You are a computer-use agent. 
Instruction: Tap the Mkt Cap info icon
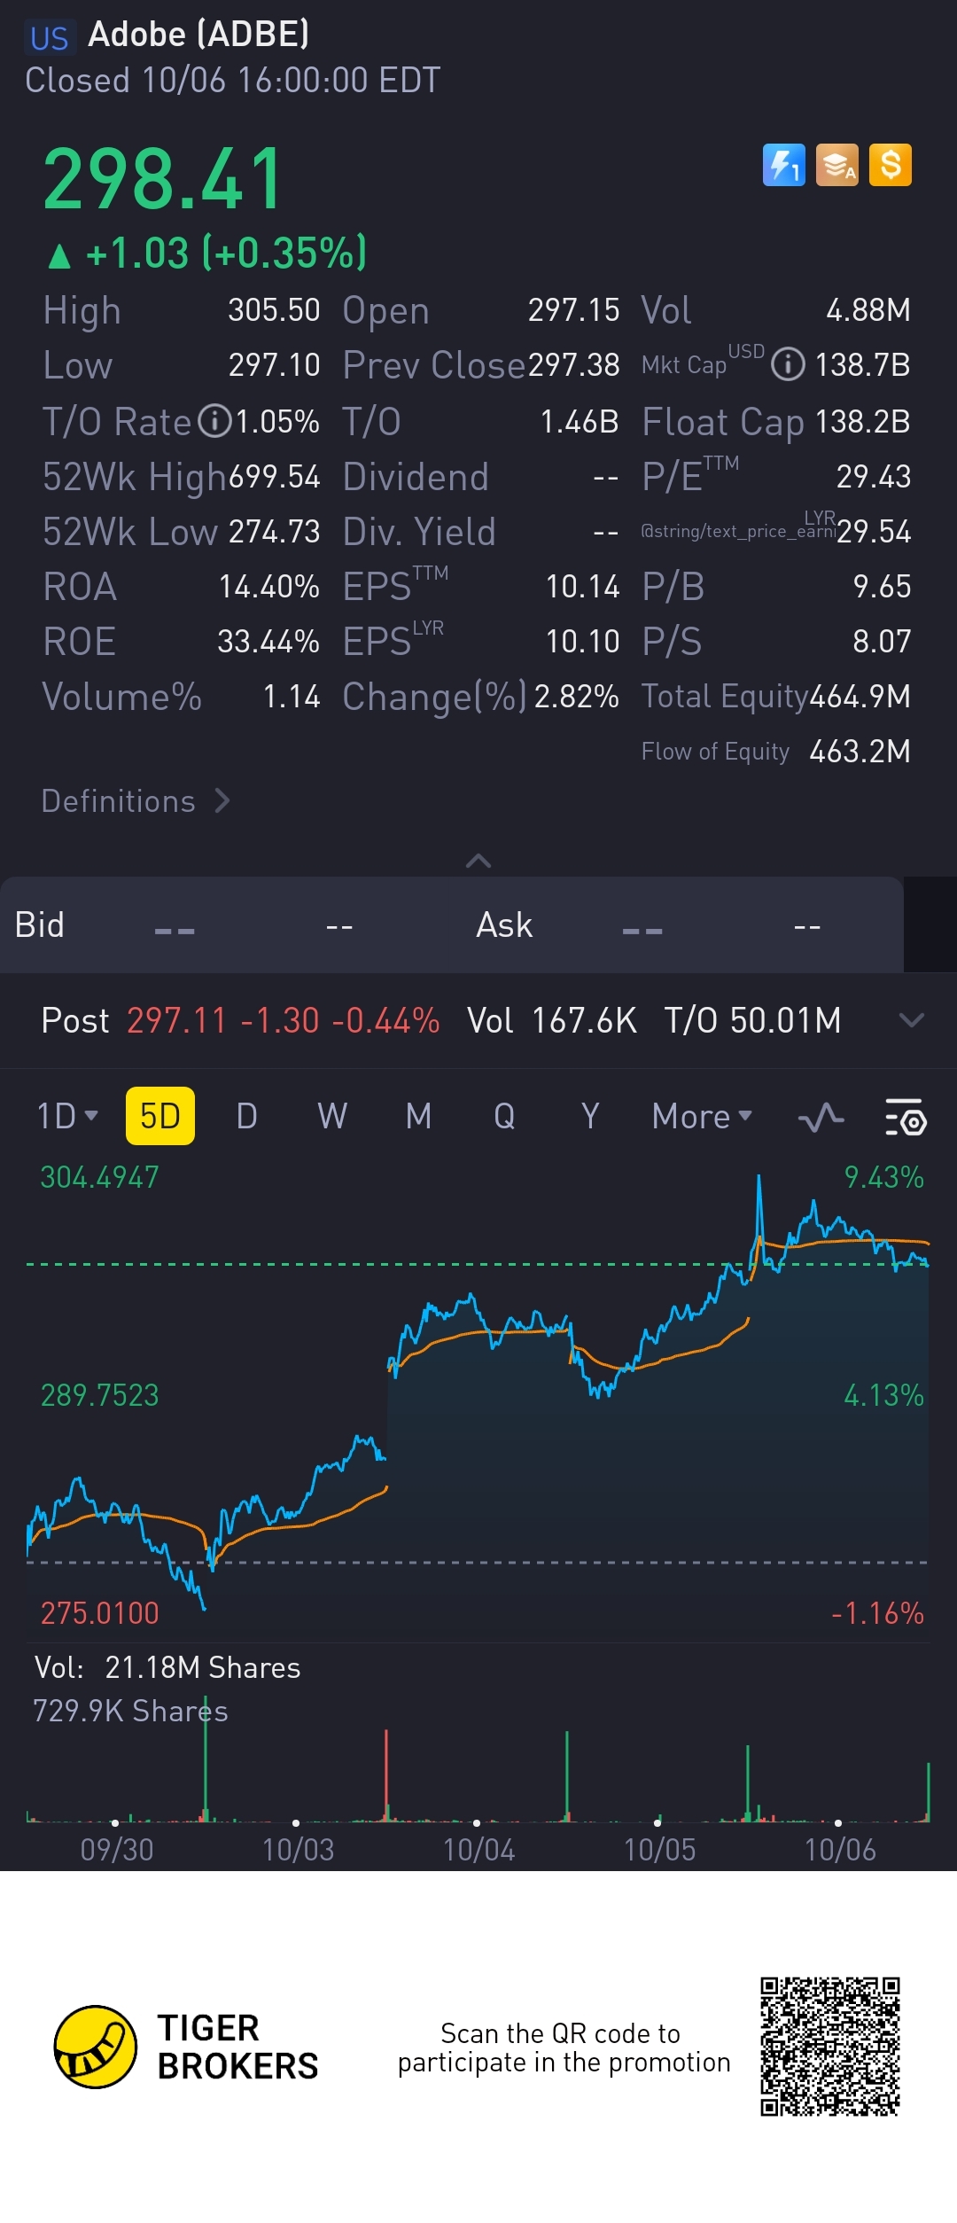tap(788, 364)
